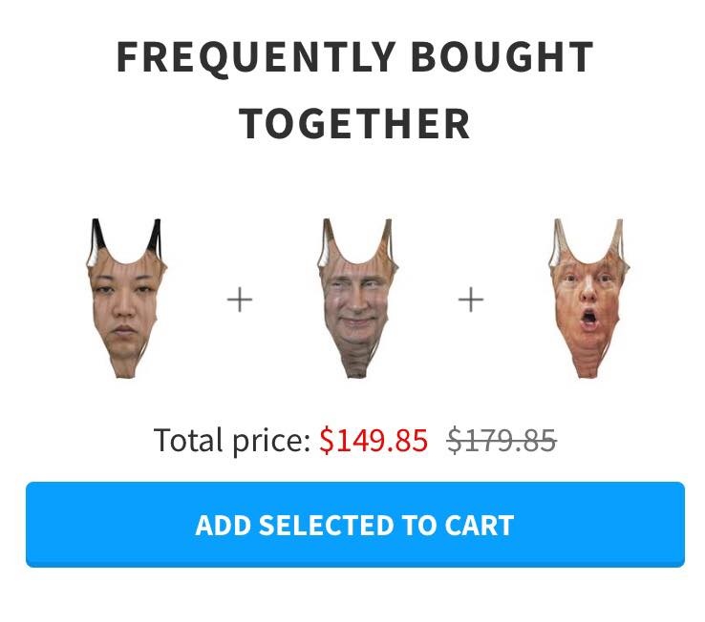This screenshot has height=622, width=705.
Task: Select the red discounted price $149.85
Action: click(x=374, y=440)
